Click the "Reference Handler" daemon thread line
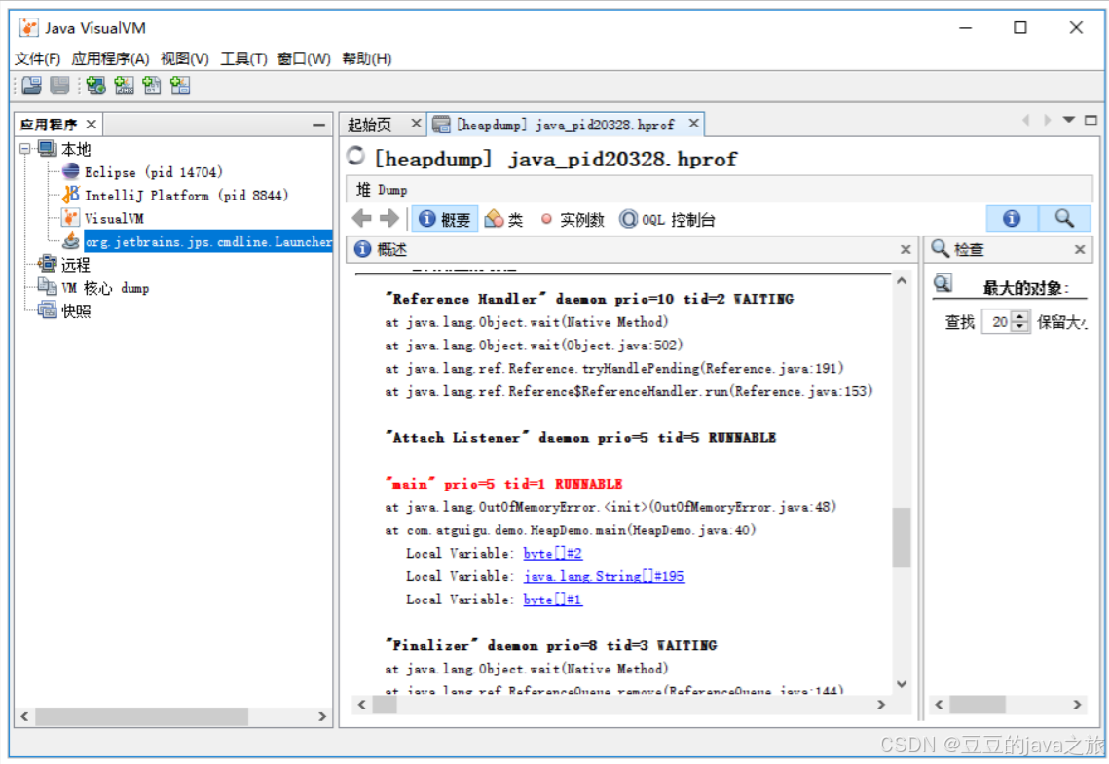This screenshot has width=1109, height=764. [589, 299]
